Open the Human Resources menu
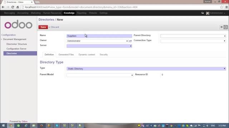 52,13
